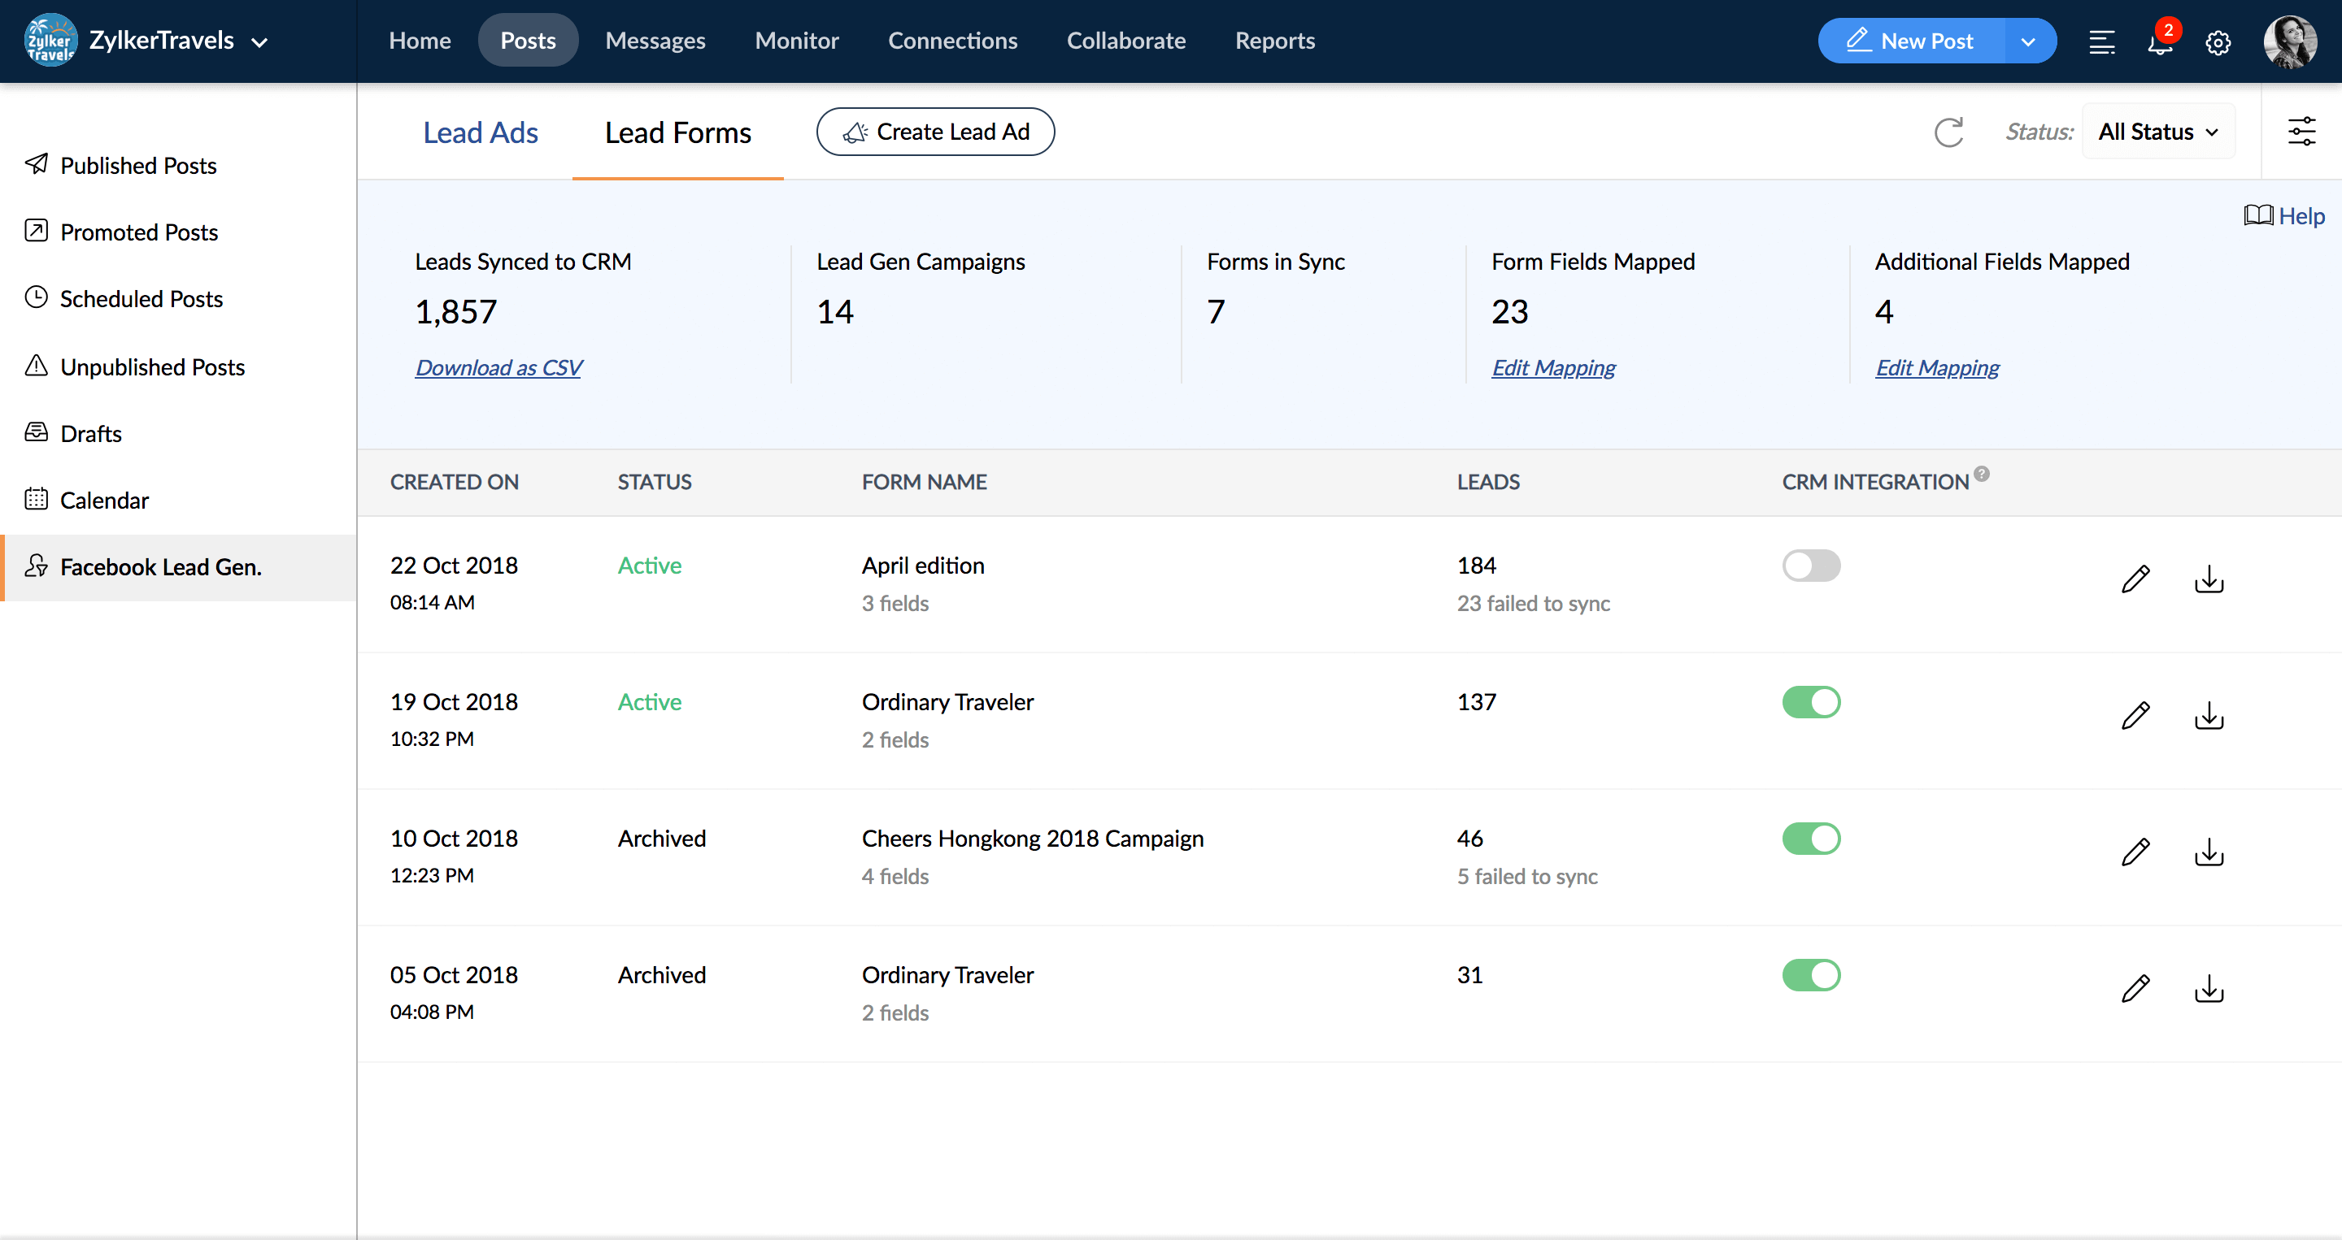
Task: Open the hamburger menu near New Post
Action: [2102, 41]
